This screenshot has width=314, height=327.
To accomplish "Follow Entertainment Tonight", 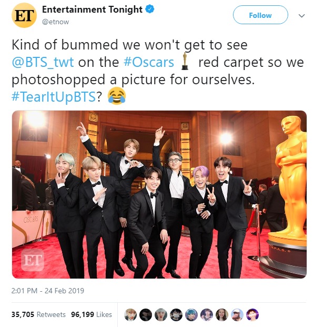I will [x=260, y=15].
